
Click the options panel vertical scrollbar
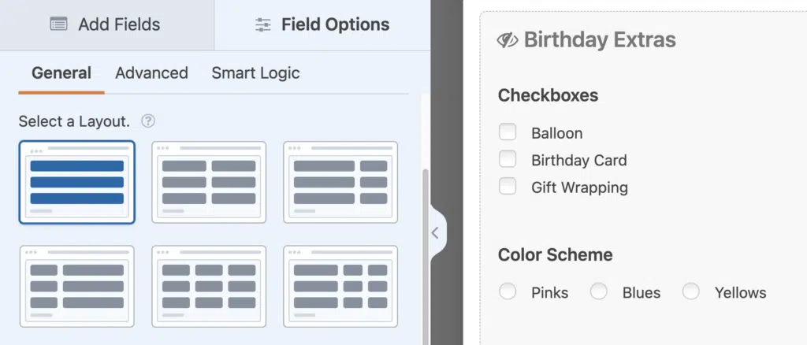tap(425, 257)
